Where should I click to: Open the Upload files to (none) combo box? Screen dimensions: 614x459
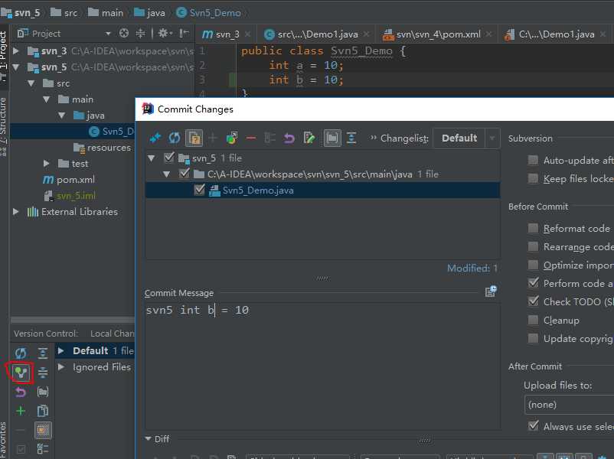pos(569,405)
